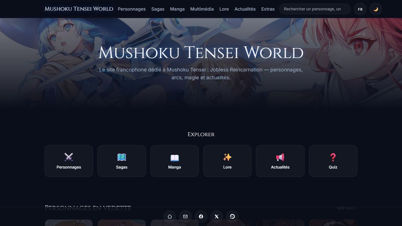Share via WhatsApp icon
This screenshot has width=402, height=226.
point(232,217)
